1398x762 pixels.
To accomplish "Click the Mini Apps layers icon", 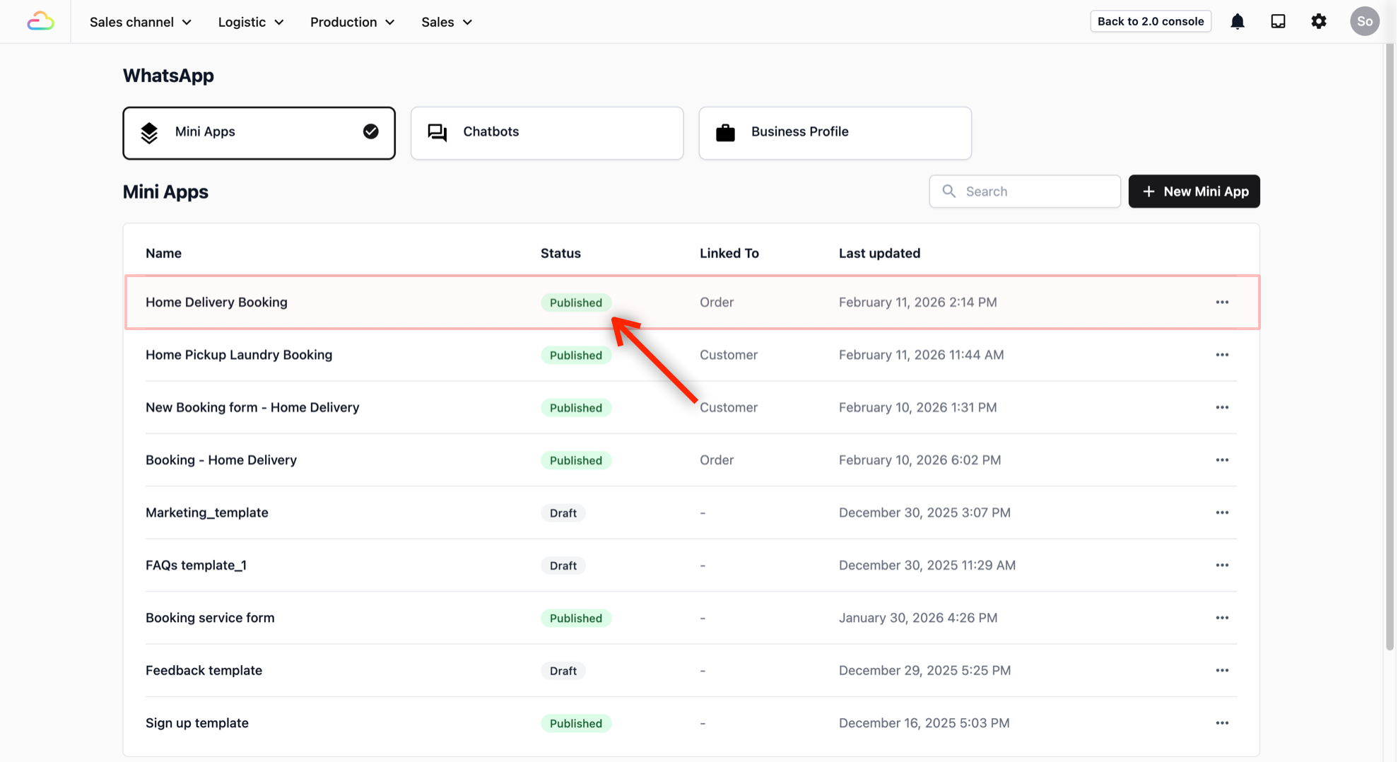I will pos(149,133).
